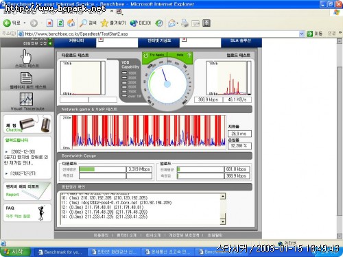This screenshot has height=257, width=343.
Task: Open Favorites star toolbar button
Action: (x=104, y=23)
